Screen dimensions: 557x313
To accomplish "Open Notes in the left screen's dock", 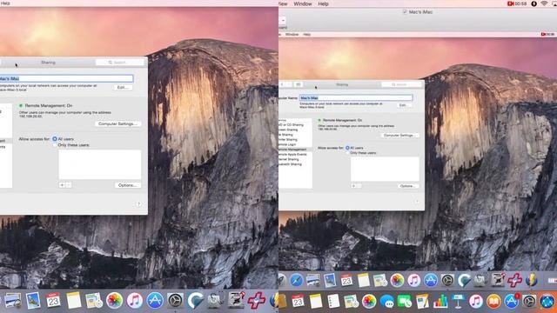I will (73, 300).
